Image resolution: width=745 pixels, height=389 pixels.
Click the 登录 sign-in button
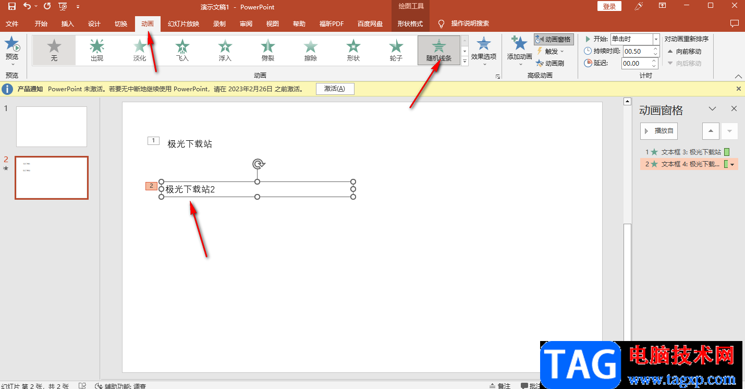coord(609,6)
